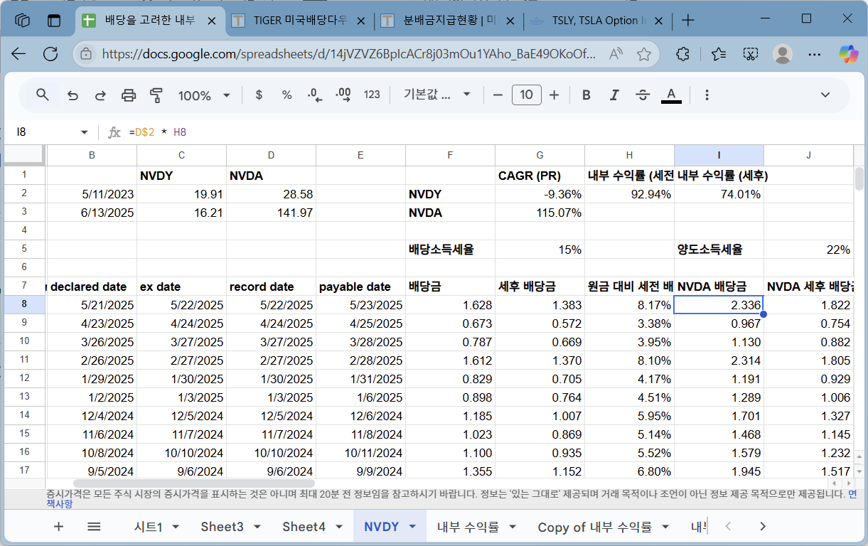Open the search menus magnifier icon

click(43, 95)
